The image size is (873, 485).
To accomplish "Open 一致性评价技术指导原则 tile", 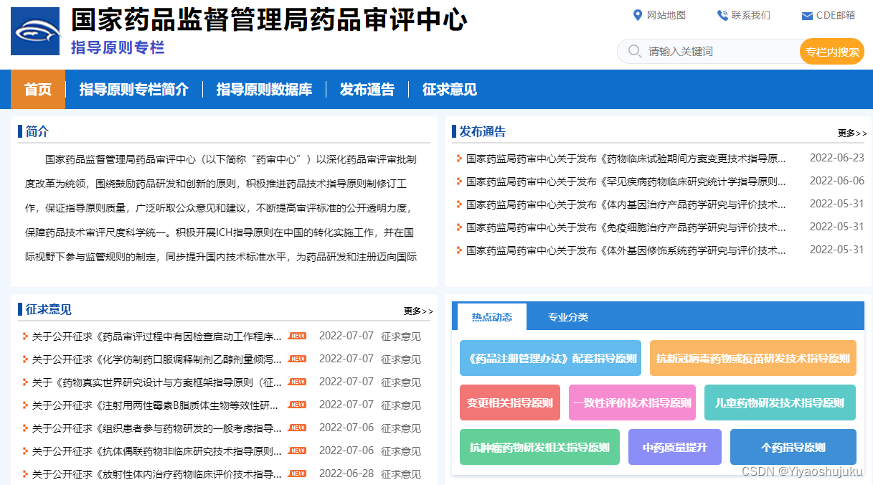I will pyautogui.click(x=632, y=402).
